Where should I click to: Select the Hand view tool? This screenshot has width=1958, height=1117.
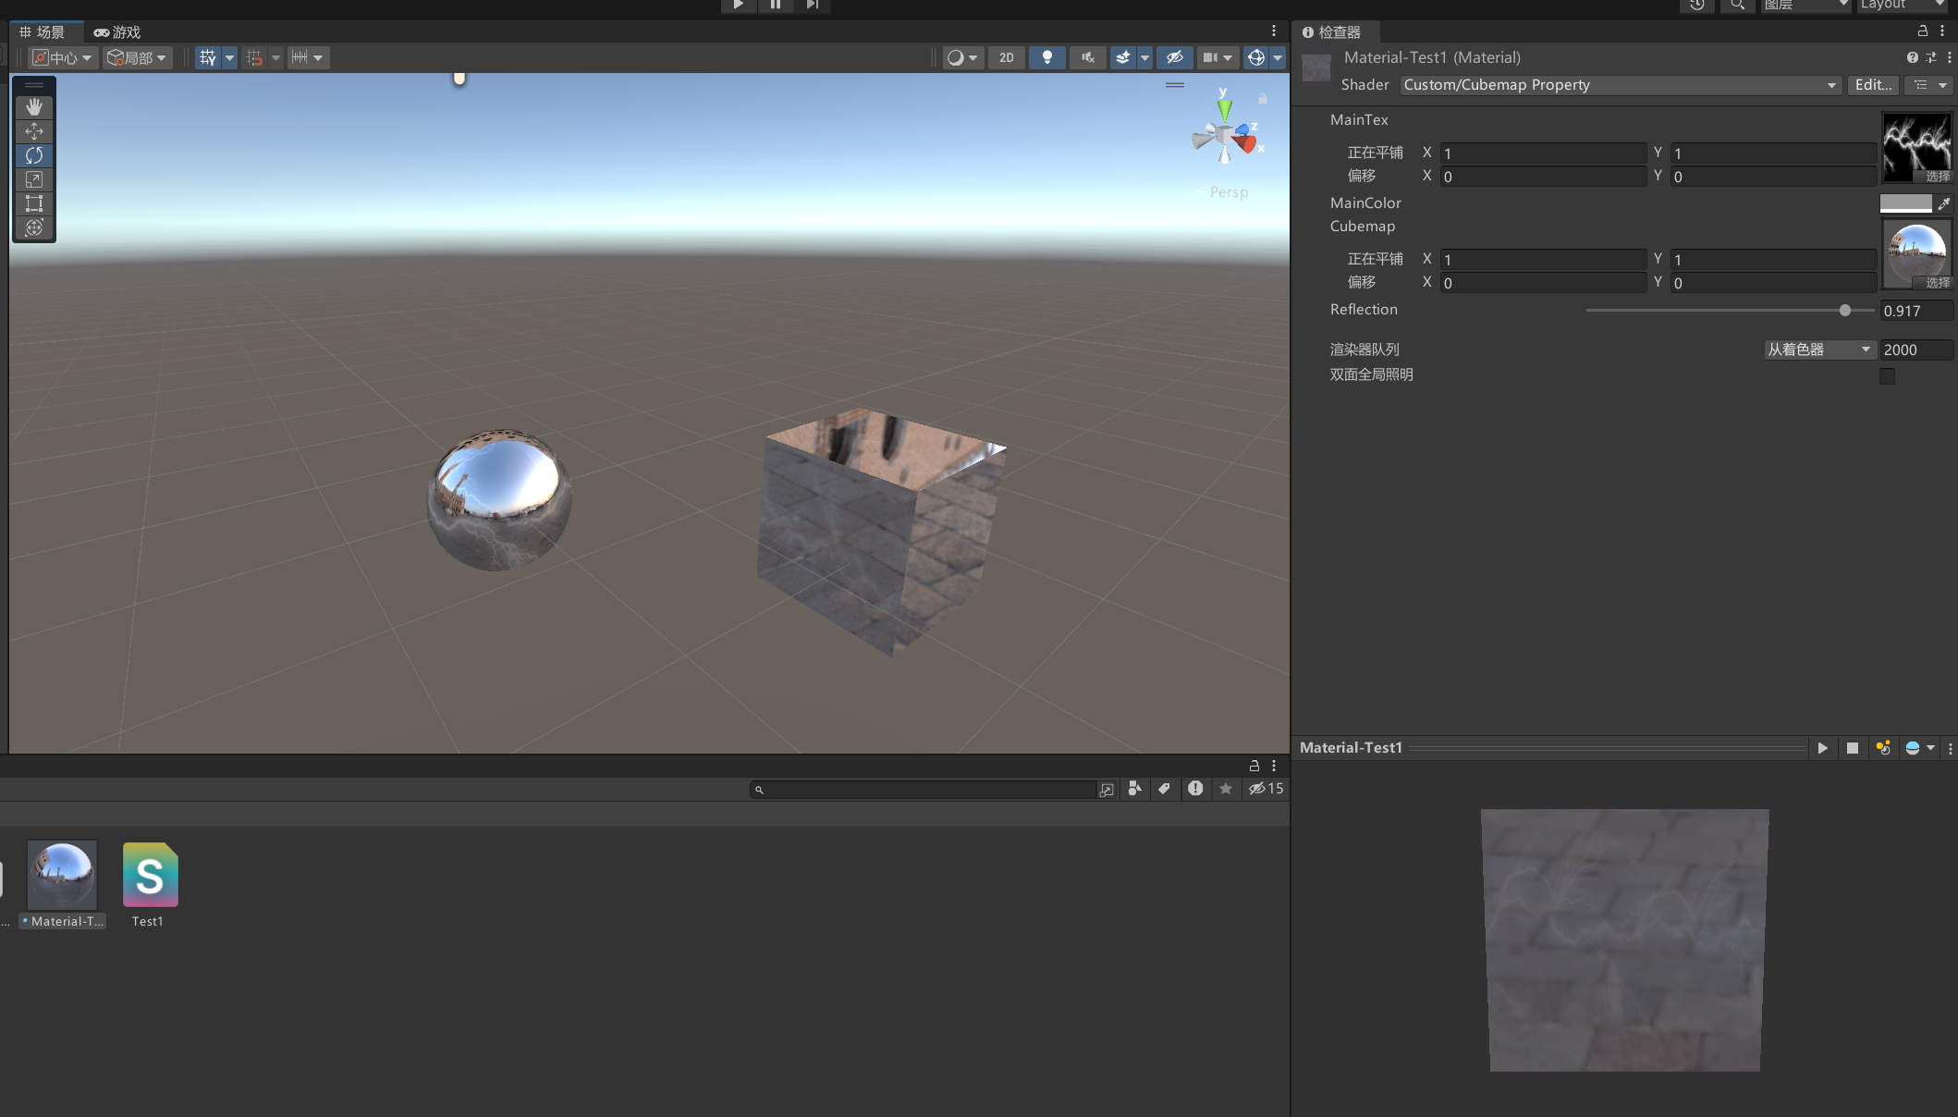coord(34,107)
